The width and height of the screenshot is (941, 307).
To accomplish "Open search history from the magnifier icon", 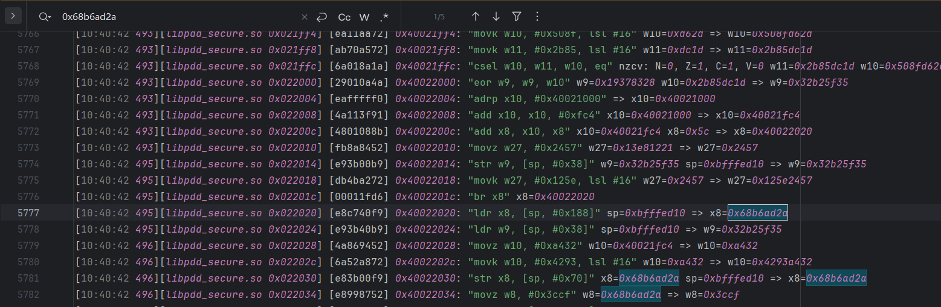I will 44,17.
